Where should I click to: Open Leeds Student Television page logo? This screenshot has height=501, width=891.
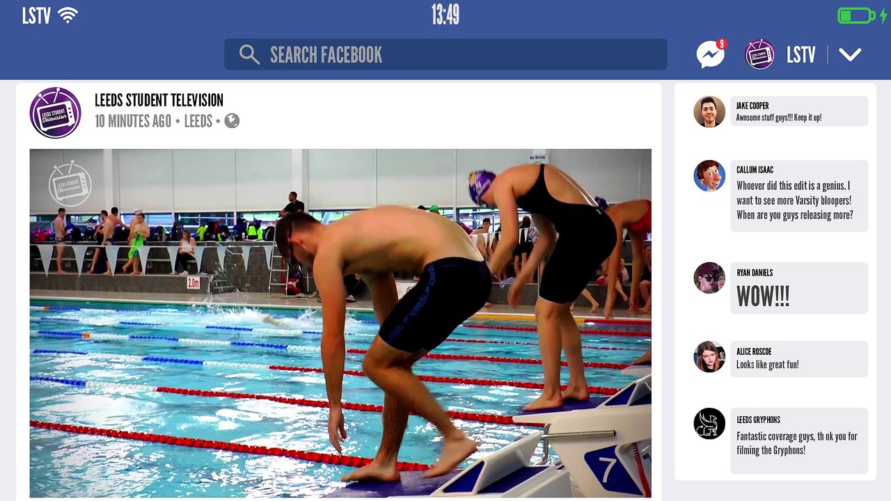[x=56, y=113]
